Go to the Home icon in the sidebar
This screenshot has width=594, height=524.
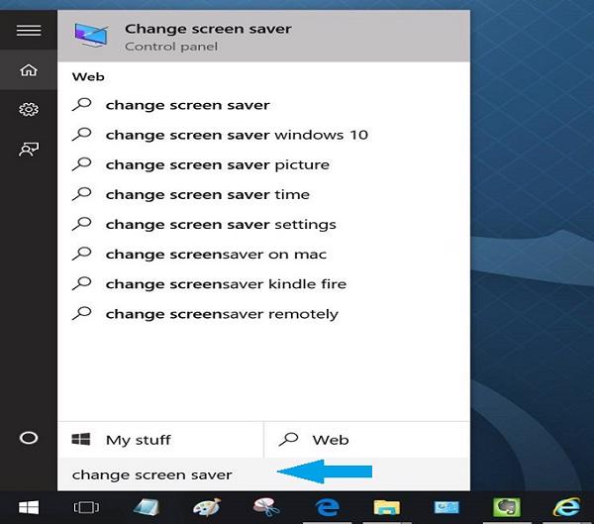(29, 70)
